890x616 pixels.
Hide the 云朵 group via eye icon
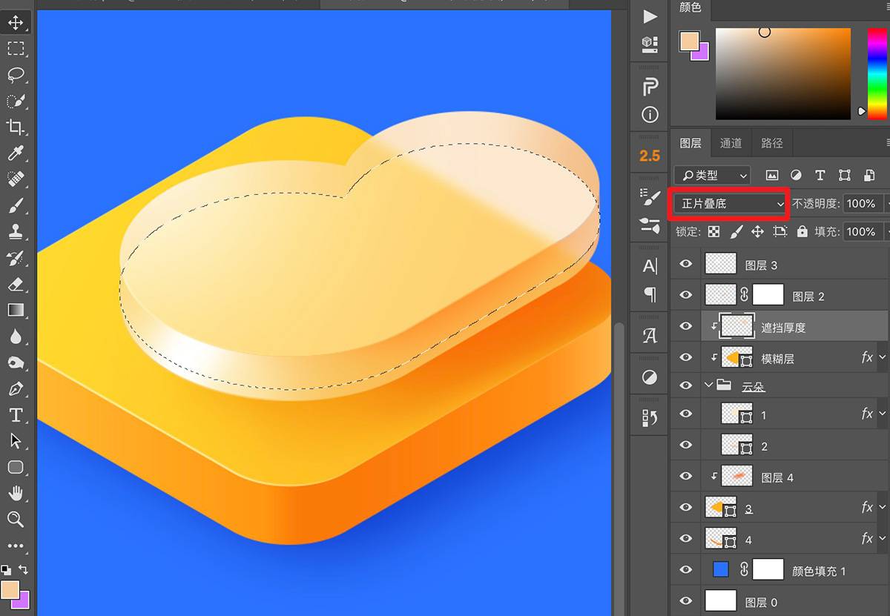pos(686,385)
